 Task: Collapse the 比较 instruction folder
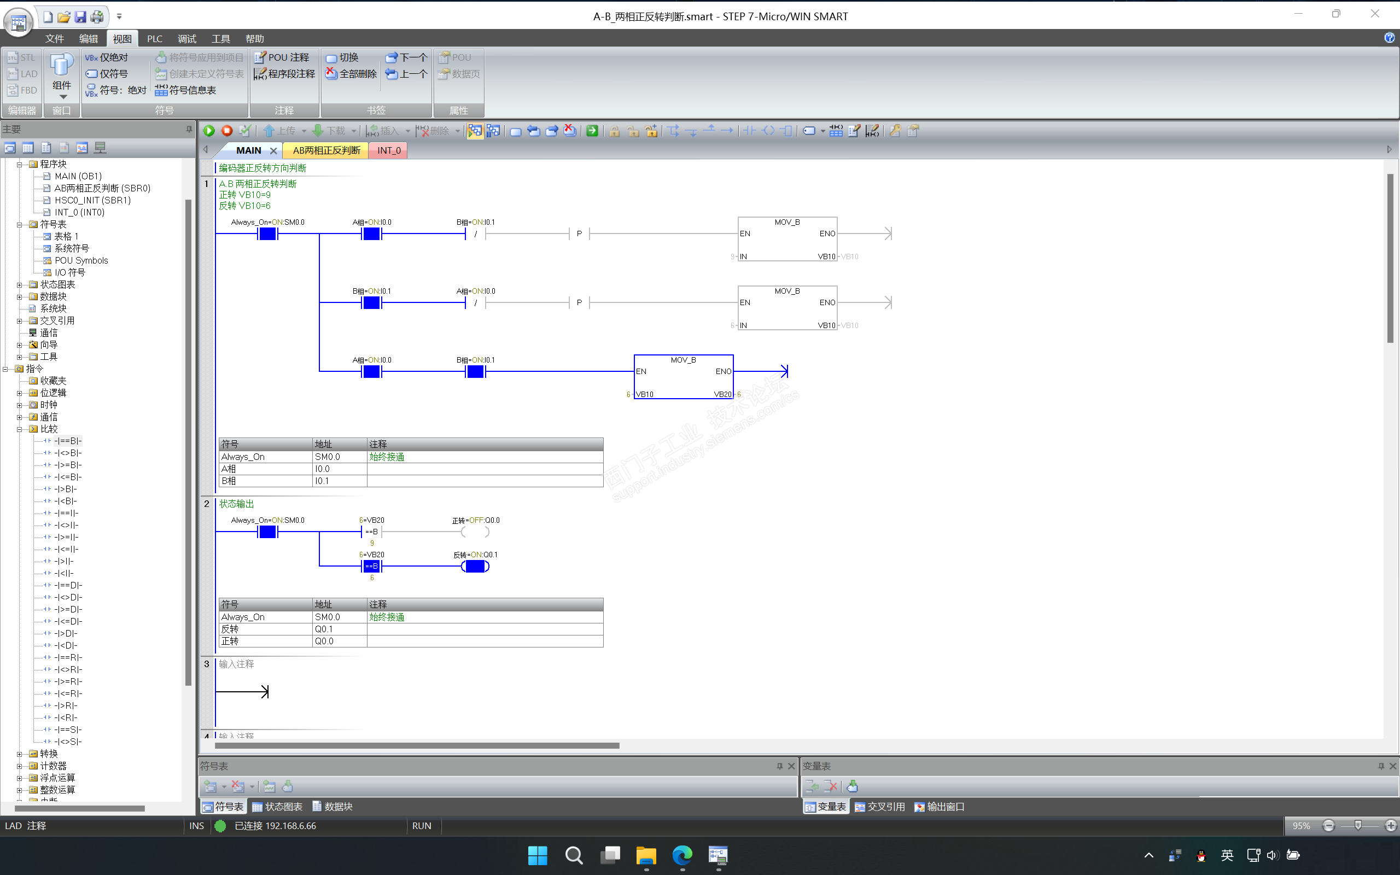(20, 429)
